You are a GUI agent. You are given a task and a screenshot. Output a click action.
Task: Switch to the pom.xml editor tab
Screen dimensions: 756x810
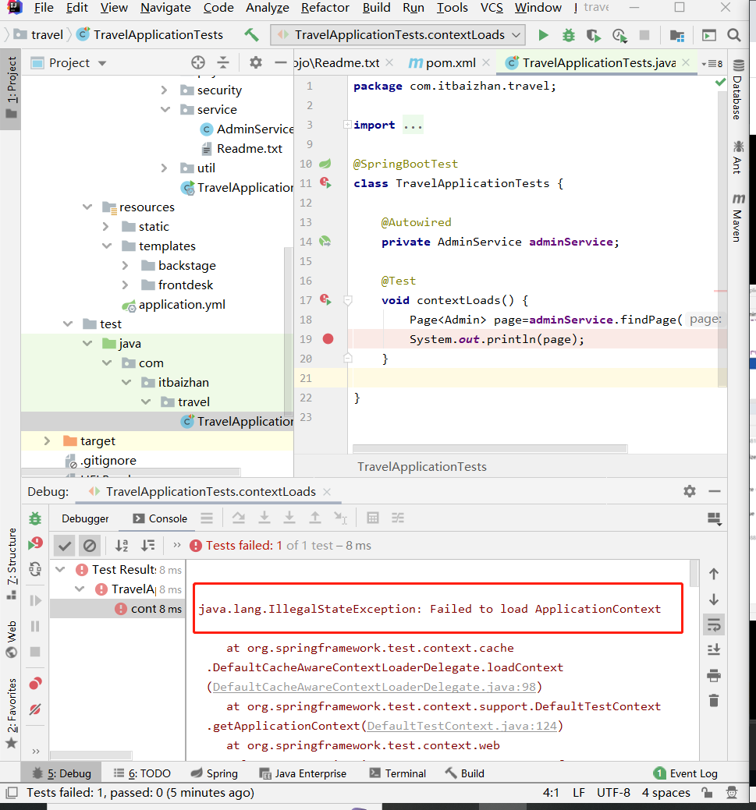[450, 63]
